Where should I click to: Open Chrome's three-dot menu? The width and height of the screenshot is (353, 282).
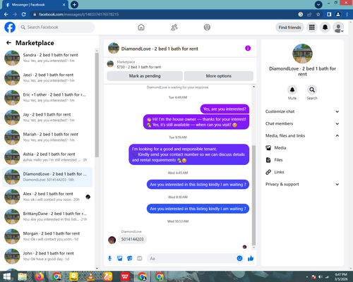click(347, 14)
